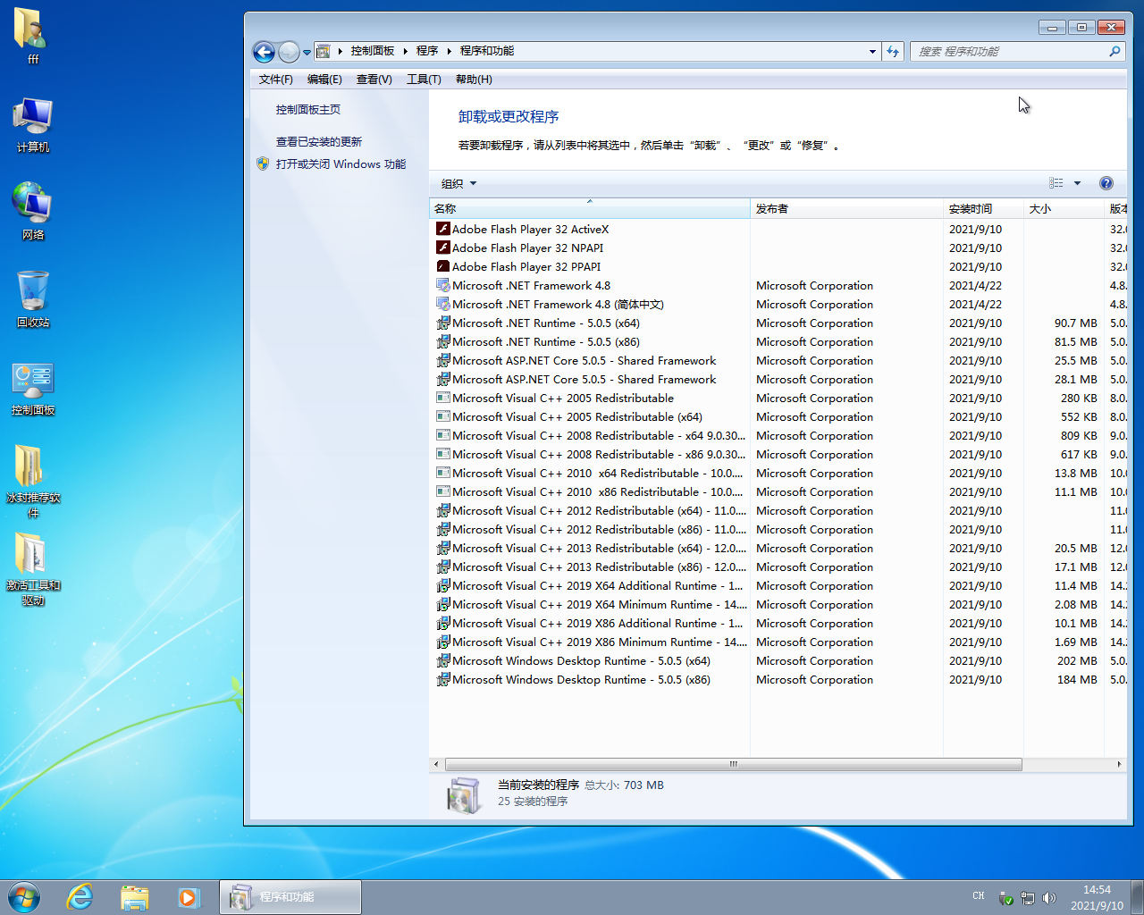Select Visual C++ 2013 Redistributable (x86) row
1144x915 pixels.
[778, 567]
